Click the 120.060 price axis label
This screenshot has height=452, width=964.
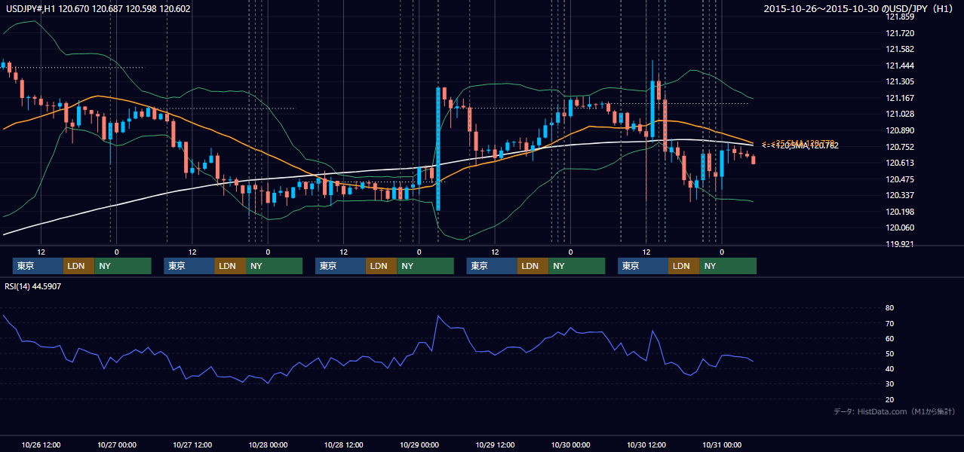coord(900,228)
